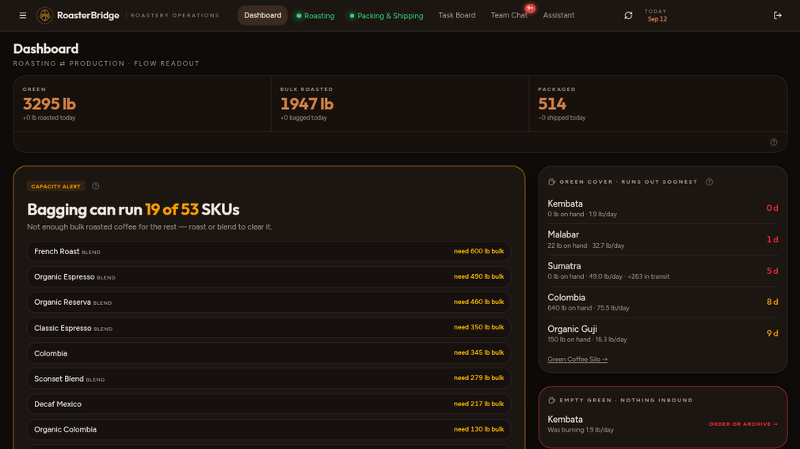
Task: Refresh data with the sync icon
Action: (628, 15)
